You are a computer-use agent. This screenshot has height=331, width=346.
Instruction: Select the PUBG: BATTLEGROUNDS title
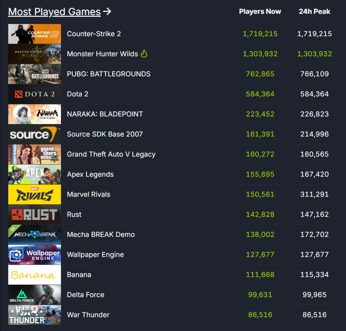[109, 74]
